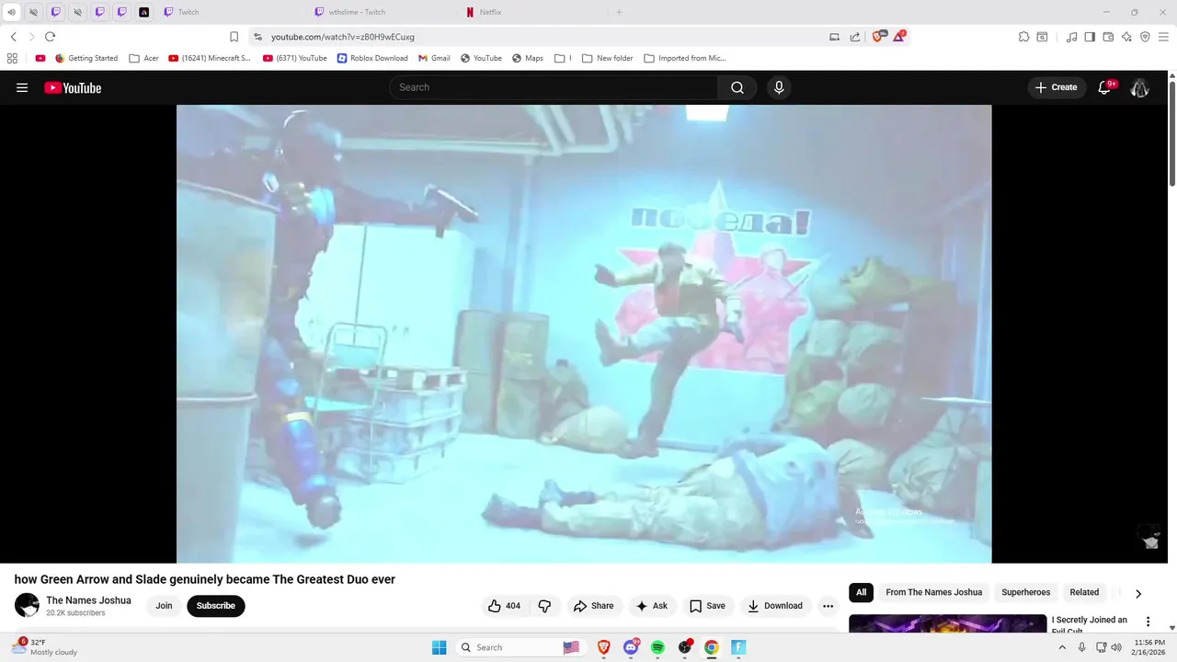Screen dimensions: 1177x662
Task: Open the tab search button in toolbar
Action: pyautogui.click(x=1042, y=37)
